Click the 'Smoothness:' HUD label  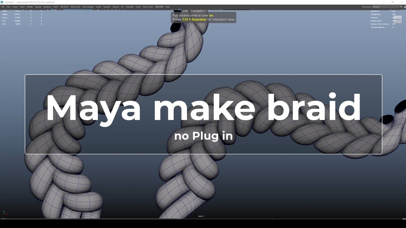[376, 14]
